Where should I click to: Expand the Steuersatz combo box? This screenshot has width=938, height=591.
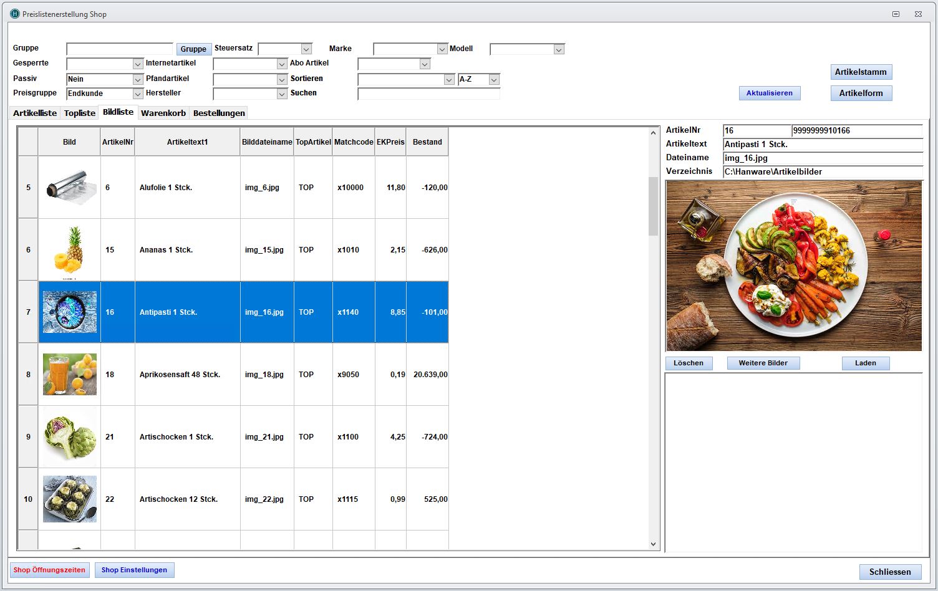point(306,49)
